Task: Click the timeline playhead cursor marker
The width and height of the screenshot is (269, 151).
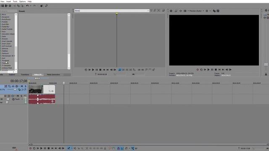Action: pyautogui.click(x=64, y=83)
